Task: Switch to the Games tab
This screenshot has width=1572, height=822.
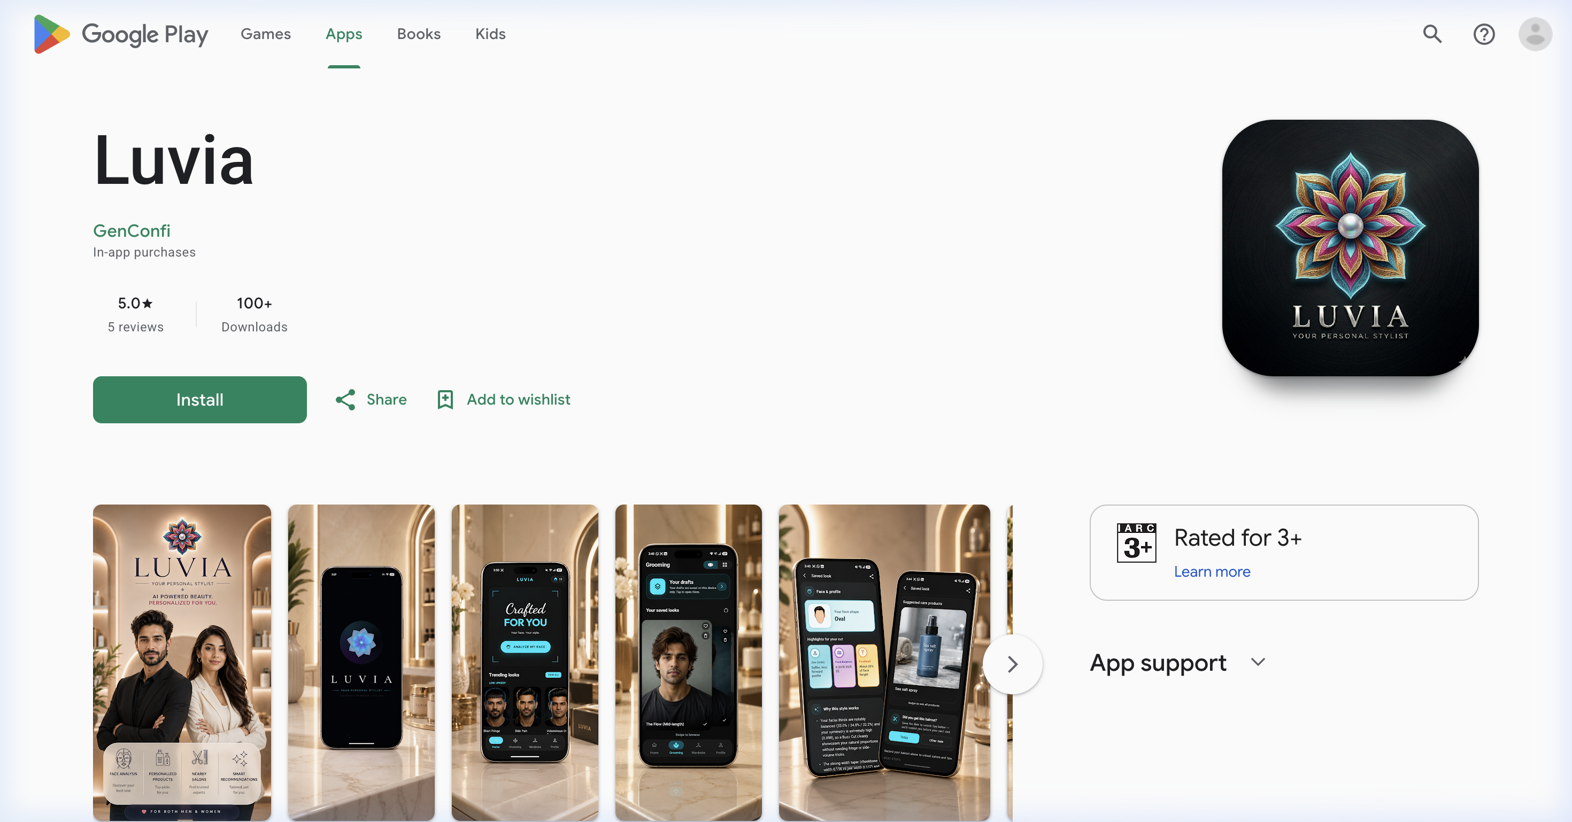Action: pos(265,34)
